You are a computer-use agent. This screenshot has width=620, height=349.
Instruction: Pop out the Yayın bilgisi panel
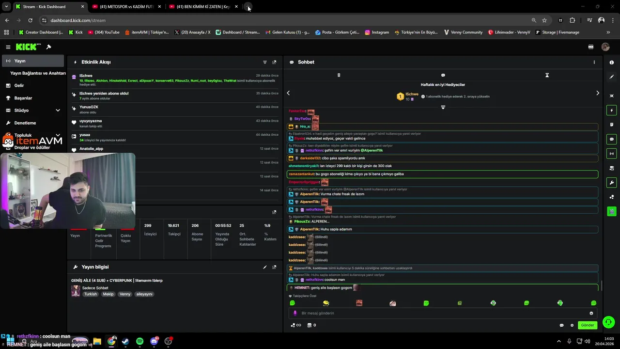[x=274, y=267]
